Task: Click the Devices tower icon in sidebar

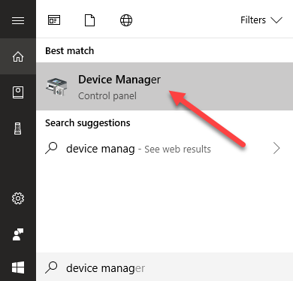Action: click(x=18, y=128)
